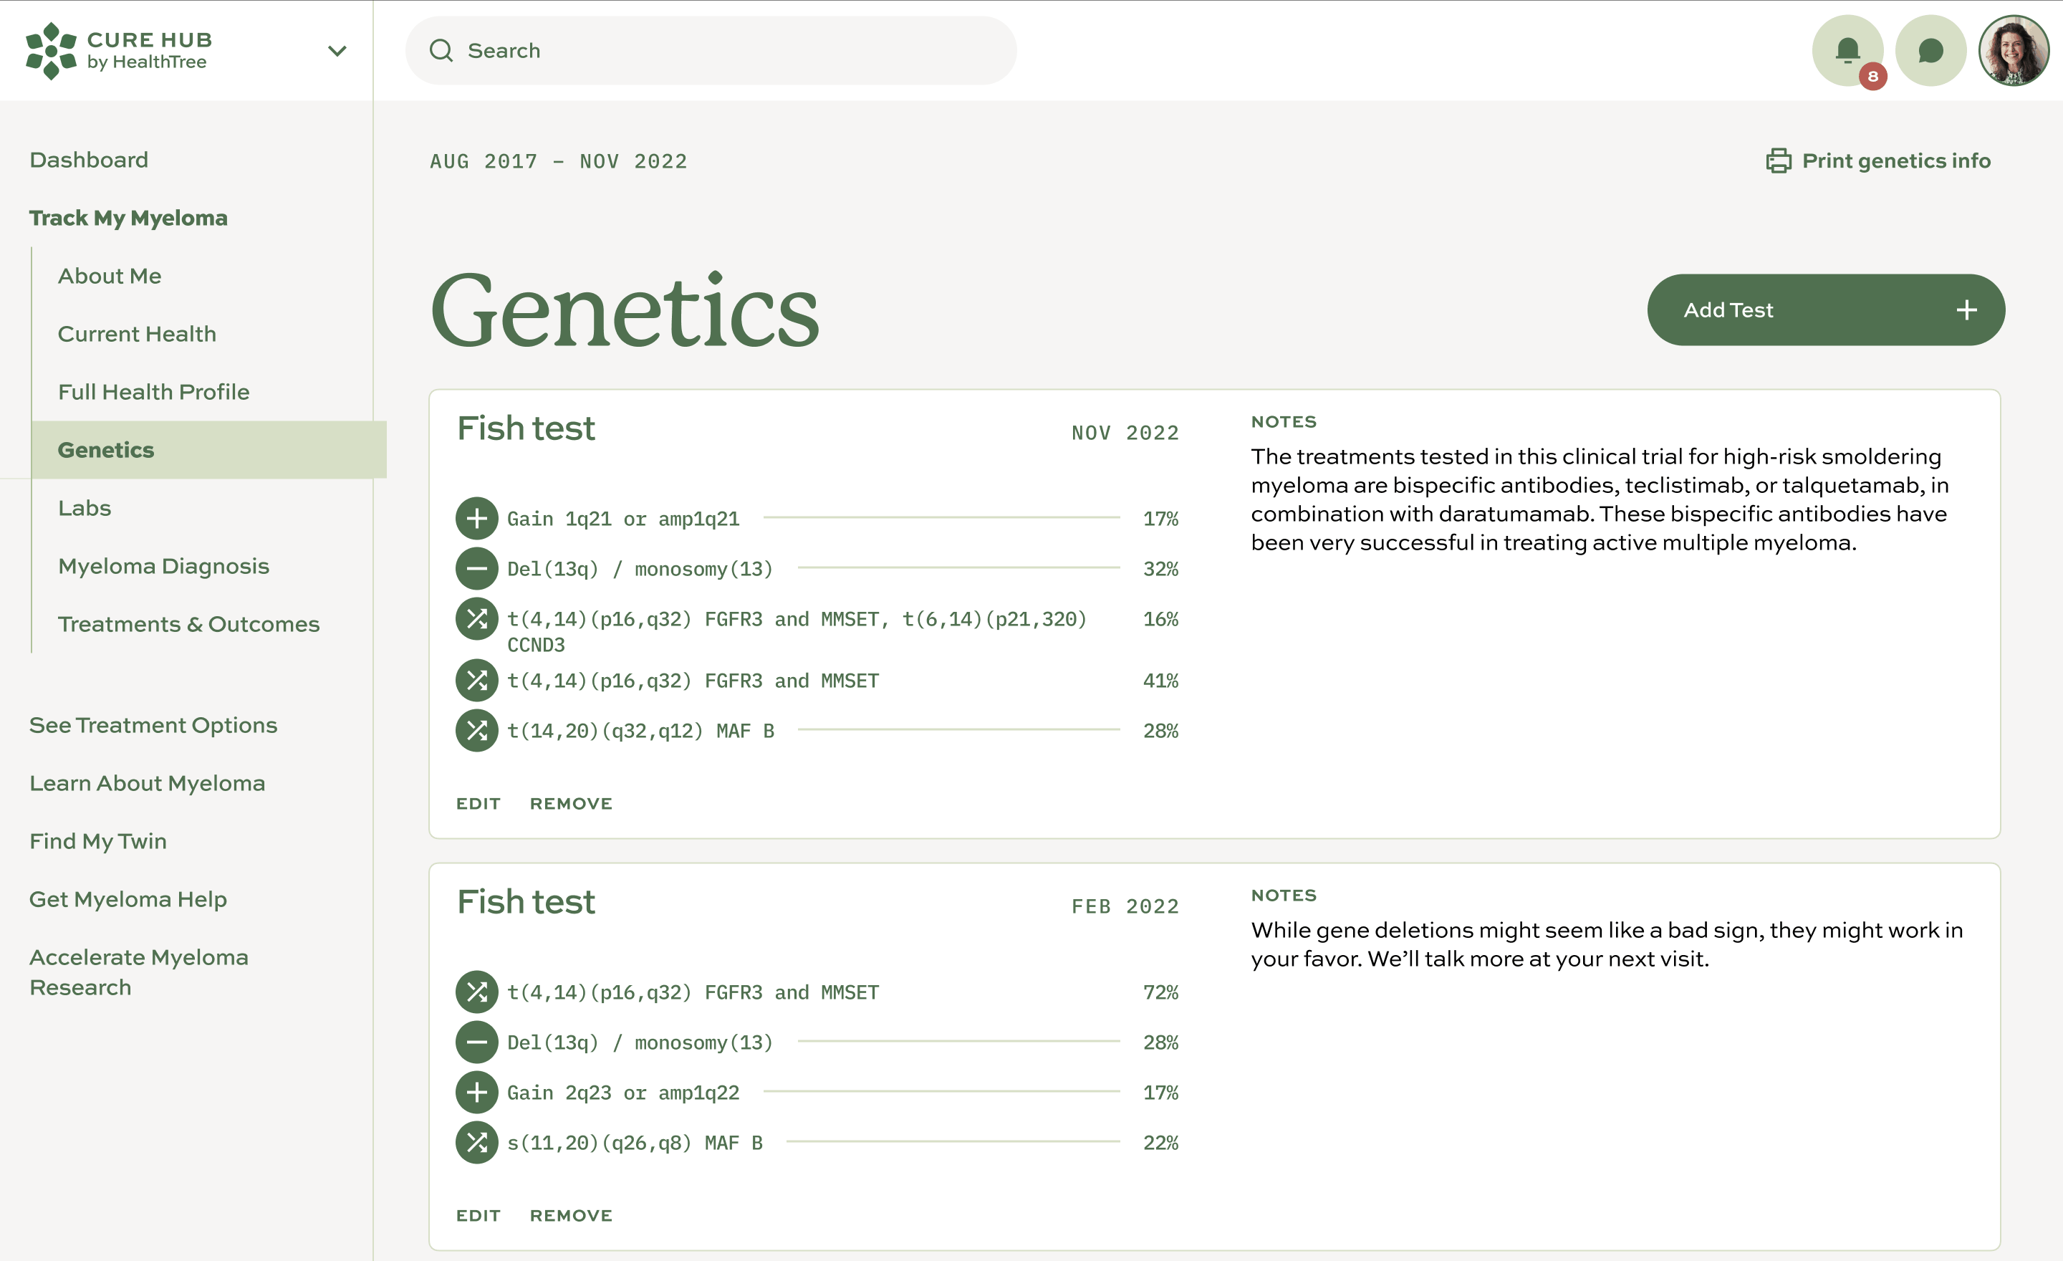The image size is (2063, 1261).
Task: Remove the Feb 2022 Fish test
Action: point(571,1215)
